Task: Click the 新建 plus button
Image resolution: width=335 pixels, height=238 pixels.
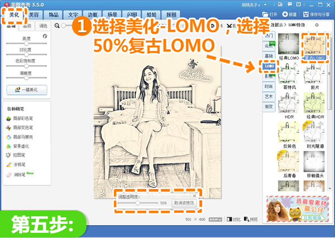Action: [x=289, y=14]
